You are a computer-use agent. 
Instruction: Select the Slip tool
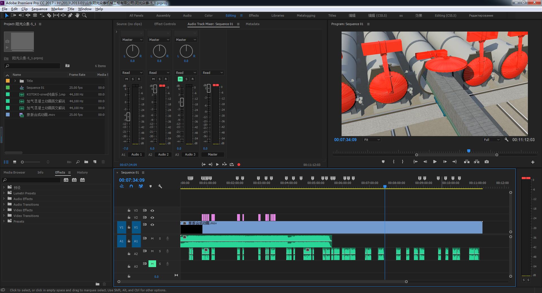coord(56,15)
